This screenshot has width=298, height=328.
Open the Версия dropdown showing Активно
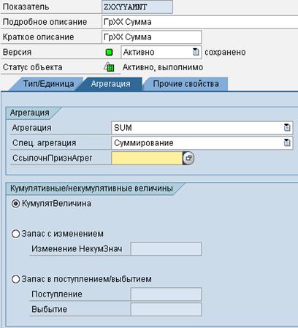pos(196,52)
